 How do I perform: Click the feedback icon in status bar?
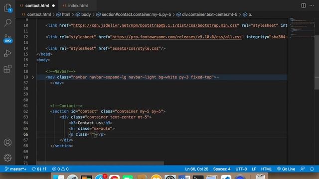pyautogui.click(x=303, y=169)
